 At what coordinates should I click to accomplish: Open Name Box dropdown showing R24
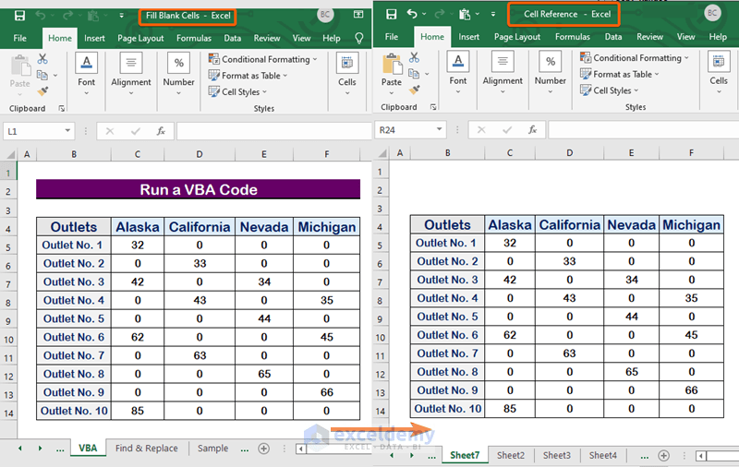(x=440, y=129)
